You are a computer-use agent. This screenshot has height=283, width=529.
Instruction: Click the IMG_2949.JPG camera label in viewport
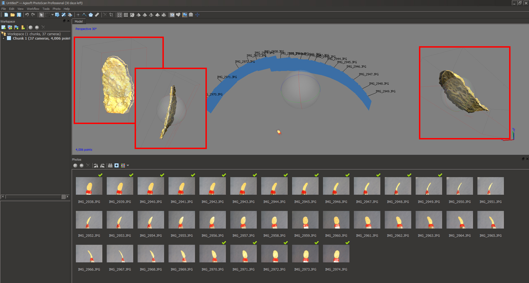(x=385, y=91)
